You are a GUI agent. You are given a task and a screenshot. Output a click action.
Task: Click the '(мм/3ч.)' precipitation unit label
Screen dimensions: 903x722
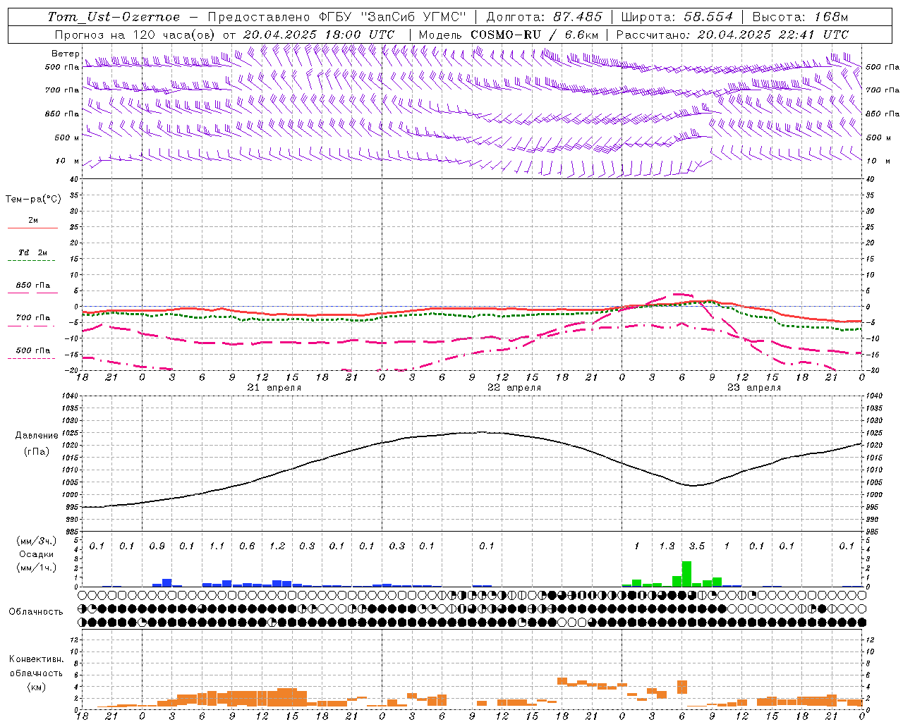tap(37, 541)
